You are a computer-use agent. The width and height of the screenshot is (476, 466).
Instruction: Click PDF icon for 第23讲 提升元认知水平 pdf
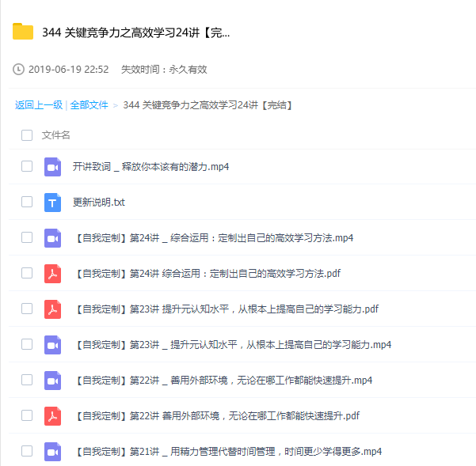(x=52, y=309)
